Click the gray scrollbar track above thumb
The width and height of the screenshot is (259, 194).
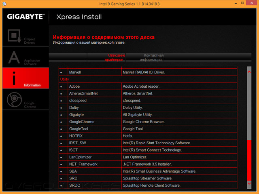(x=249, y=107)
